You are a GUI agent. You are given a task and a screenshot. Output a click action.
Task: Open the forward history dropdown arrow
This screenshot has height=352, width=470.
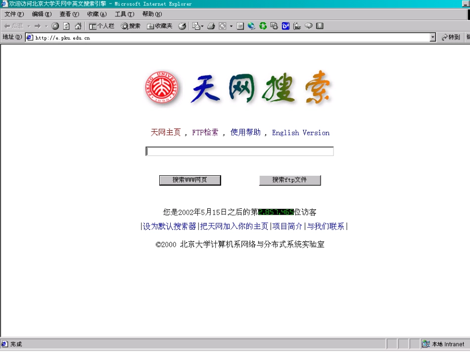[x=46, y=26]
